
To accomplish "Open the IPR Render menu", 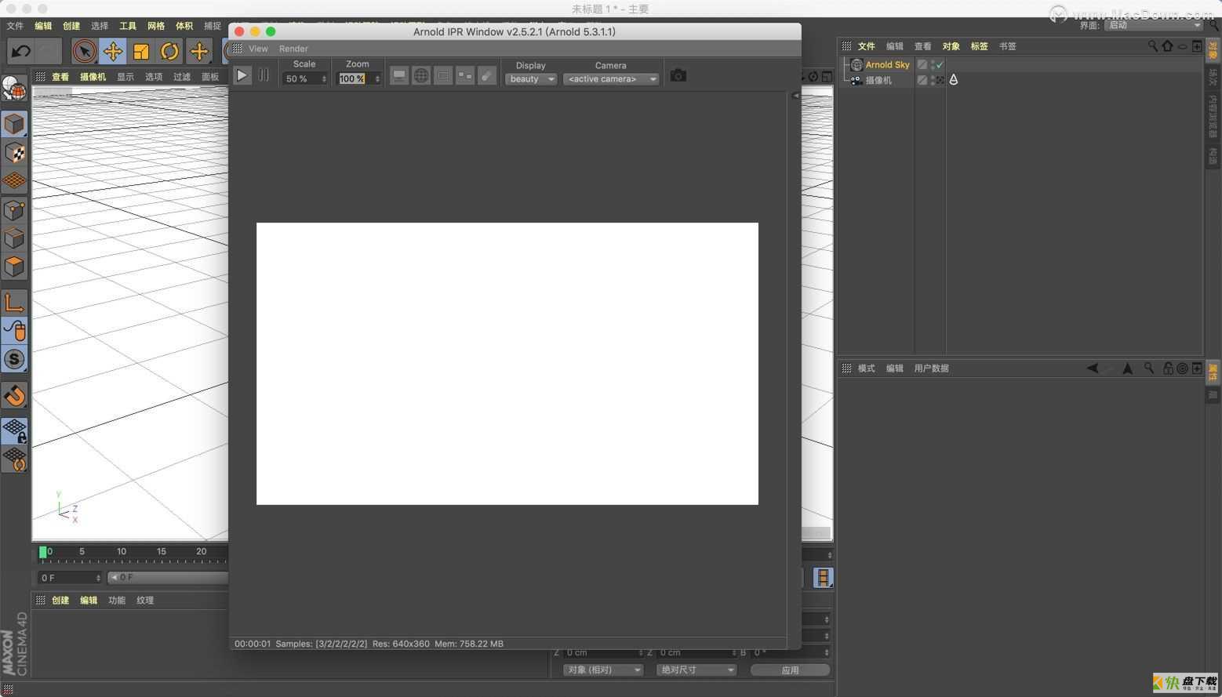I will point(293,49).
